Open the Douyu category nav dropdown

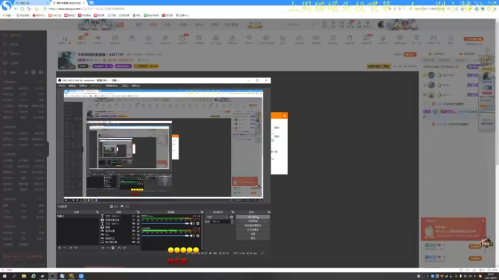[167, 24]
